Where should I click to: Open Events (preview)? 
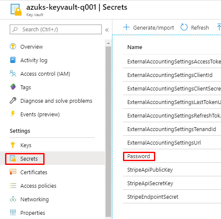coord(40,115)
